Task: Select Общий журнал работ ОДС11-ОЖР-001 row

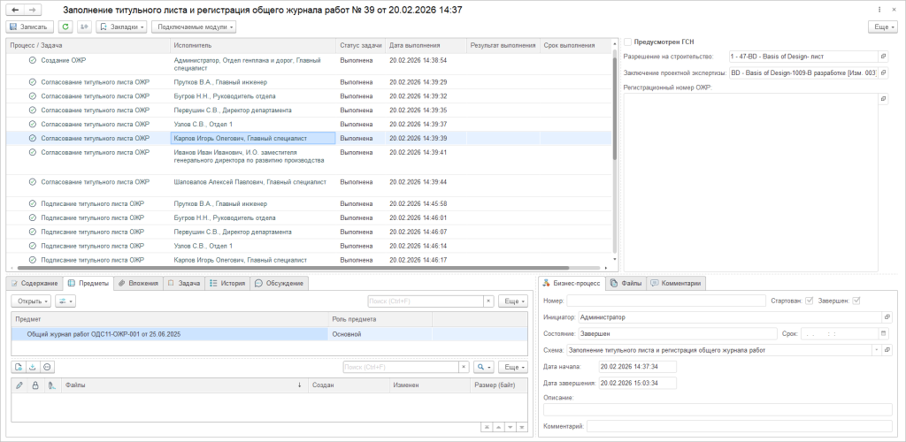Action: 269,334
